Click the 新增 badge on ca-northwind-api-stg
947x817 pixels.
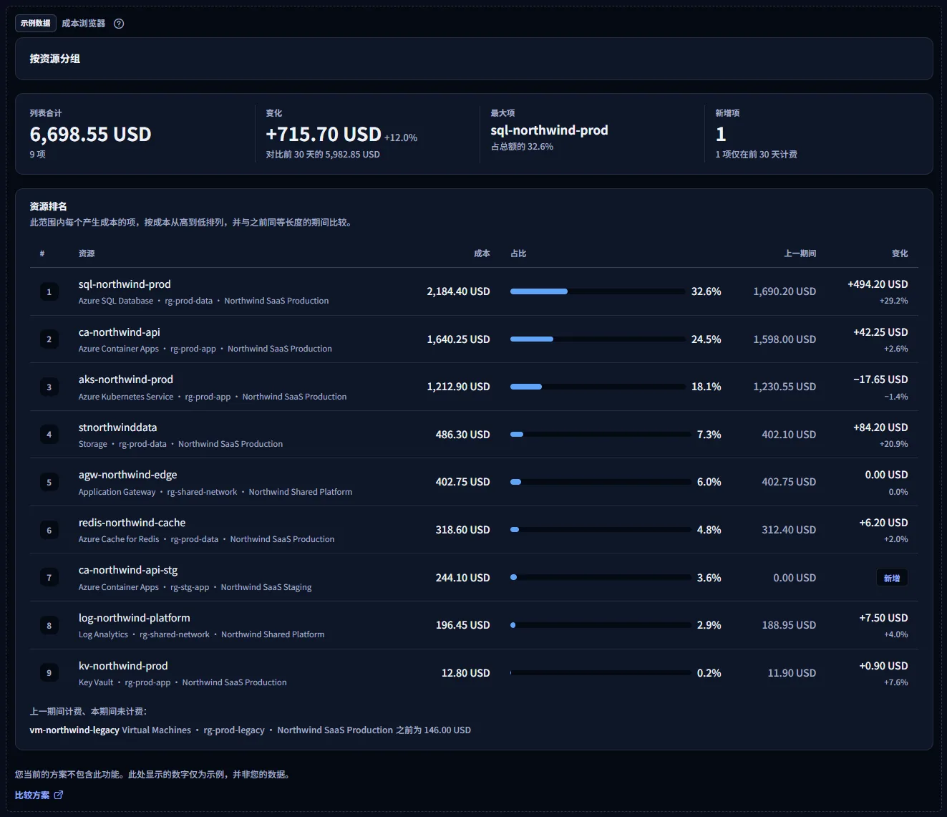click(x=892, y=578)
